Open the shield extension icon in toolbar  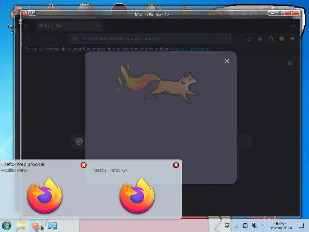(x=282, y=39)
